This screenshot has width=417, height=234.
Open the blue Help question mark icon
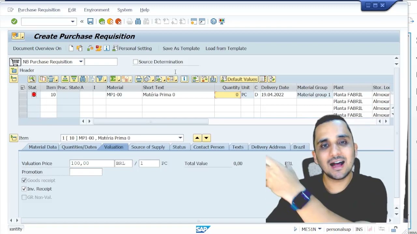[x=213, y=21]
